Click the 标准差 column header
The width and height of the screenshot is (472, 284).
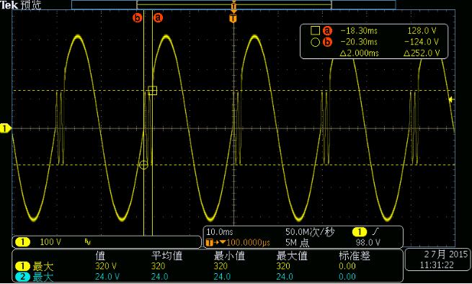(355, 256)
